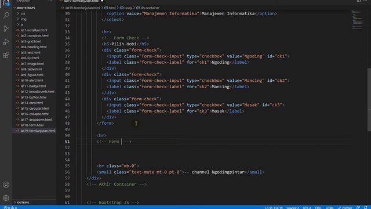The width and height of the screenshot is (371, 209).
Task: Open lat14-card.html file
Action: [32, 103]
